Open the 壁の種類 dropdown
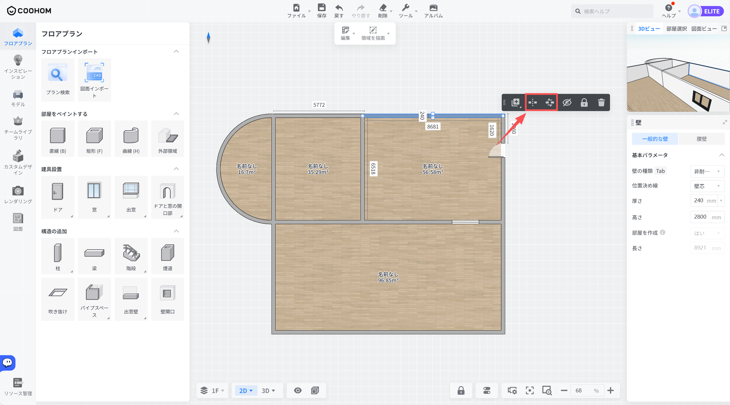 (707, 171)
